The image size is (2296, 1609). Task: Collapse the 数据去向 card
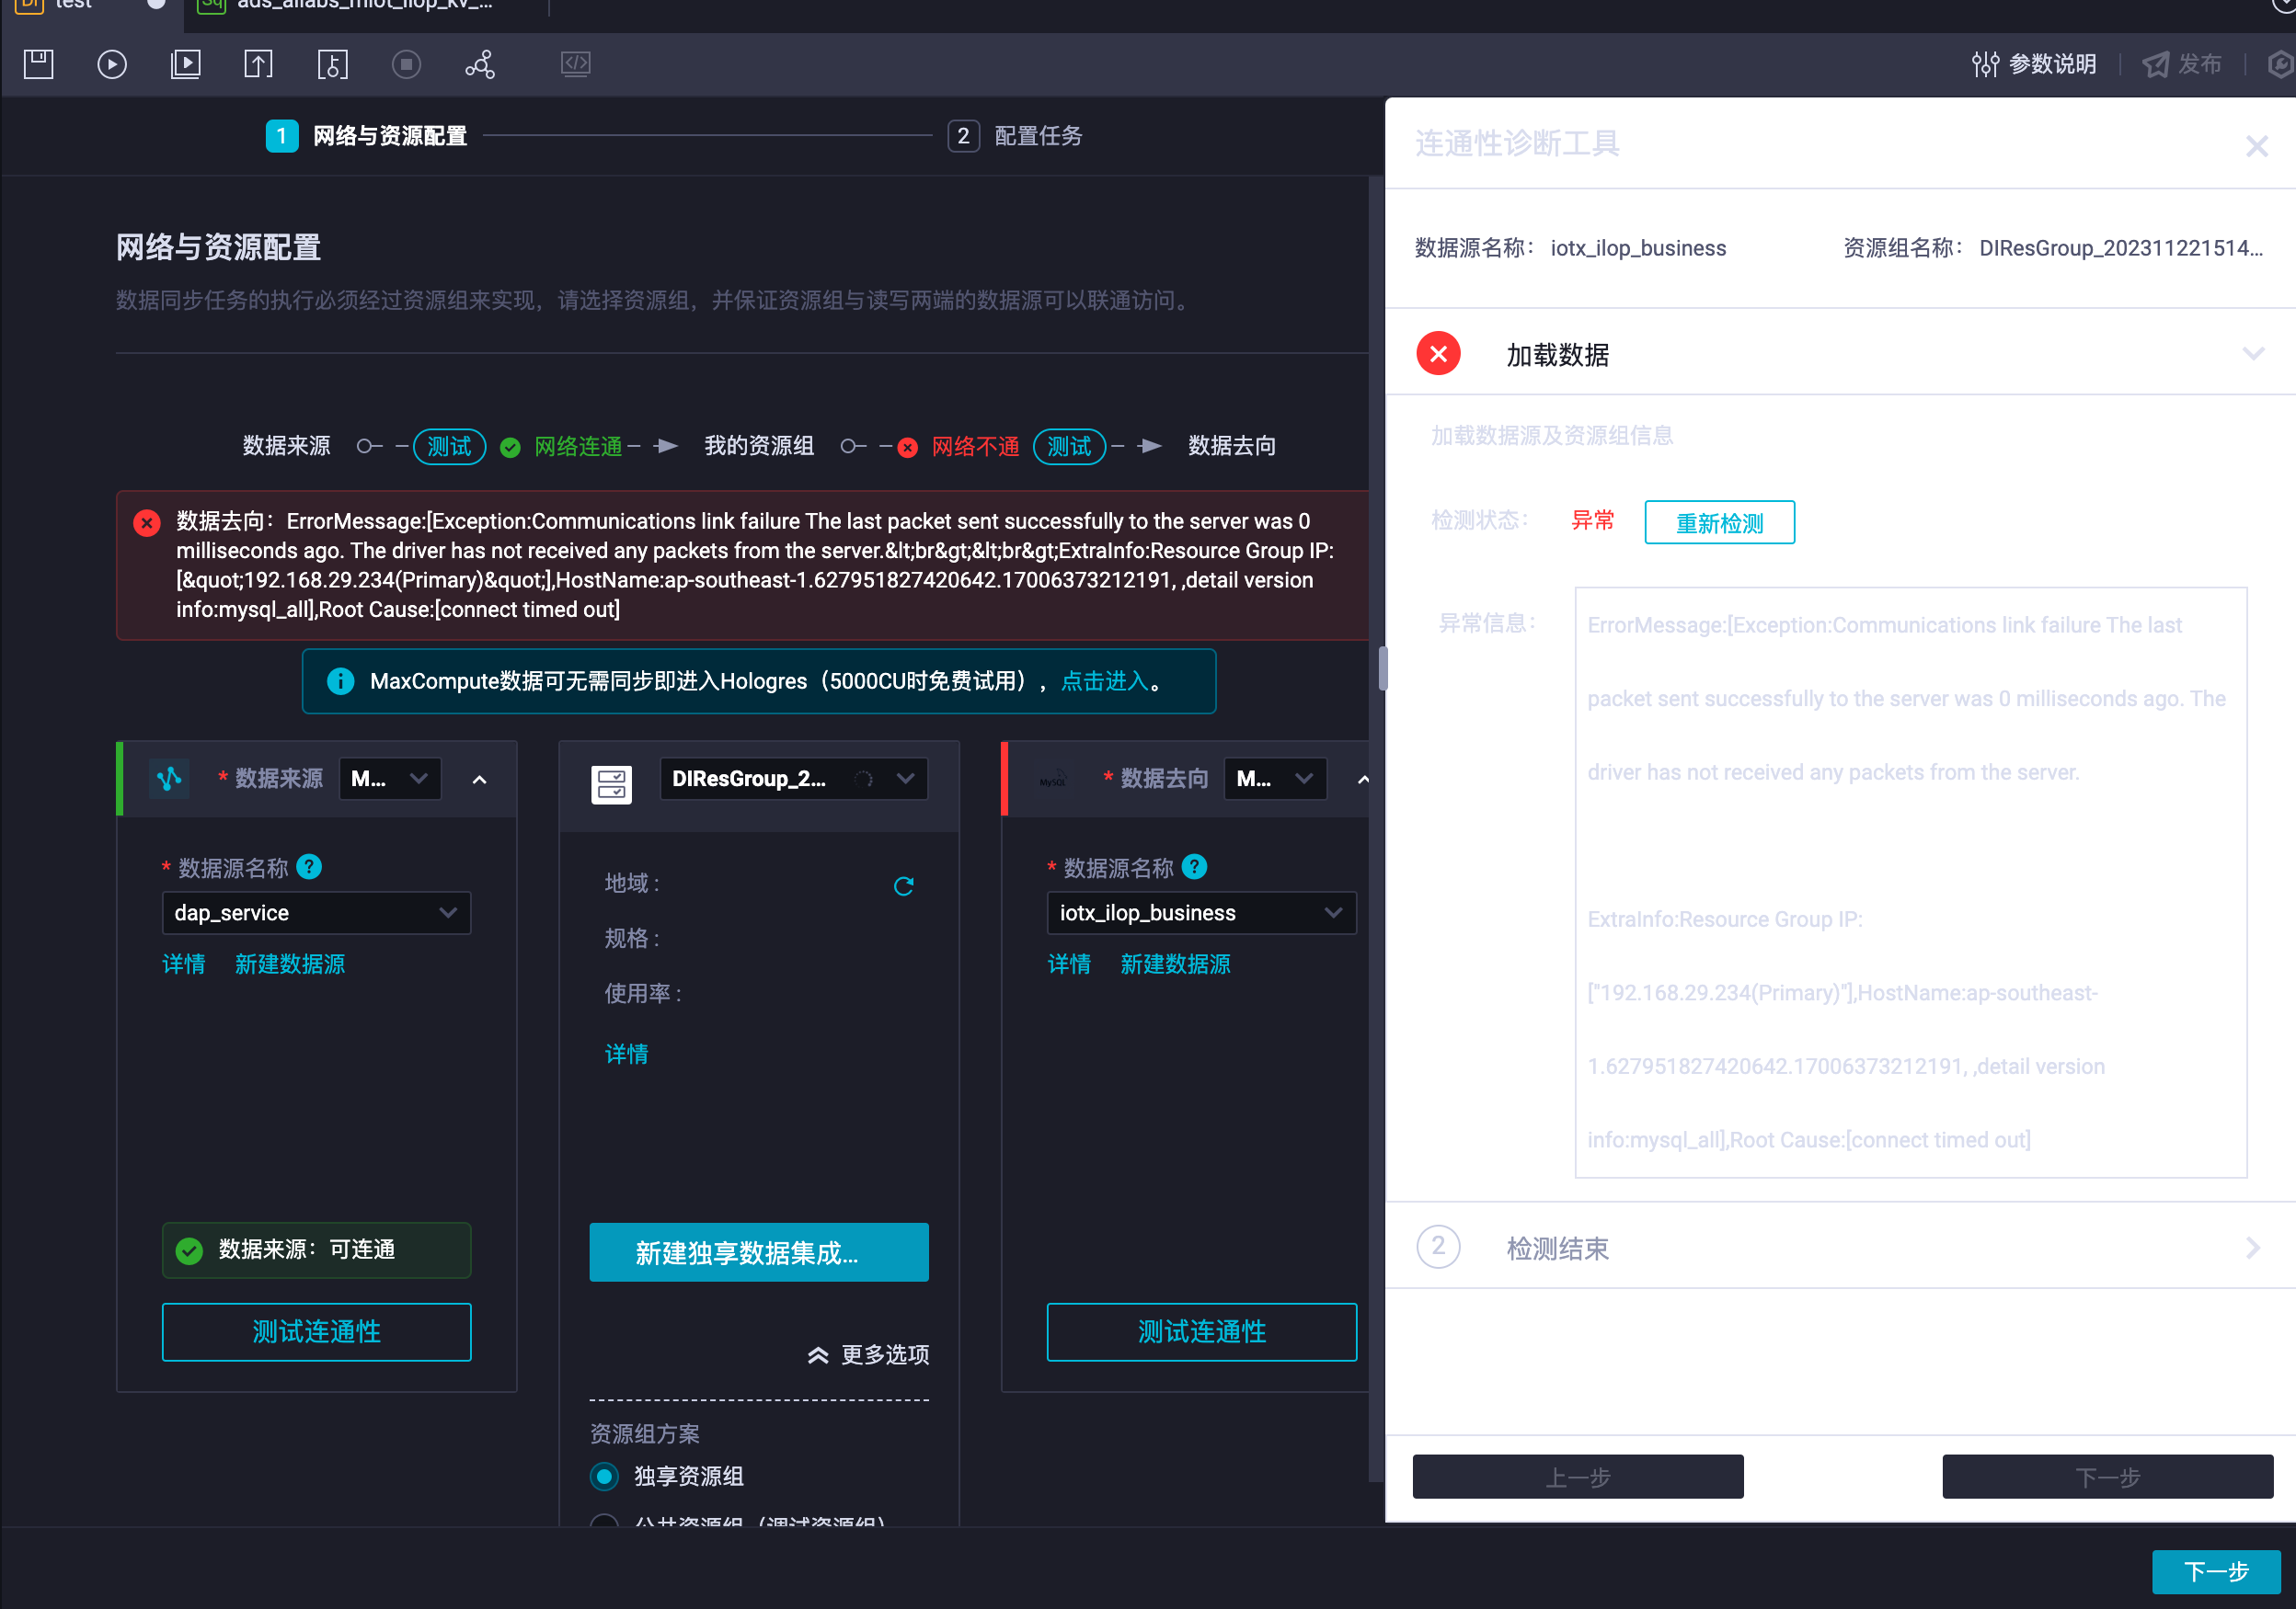coord(1362,780)
